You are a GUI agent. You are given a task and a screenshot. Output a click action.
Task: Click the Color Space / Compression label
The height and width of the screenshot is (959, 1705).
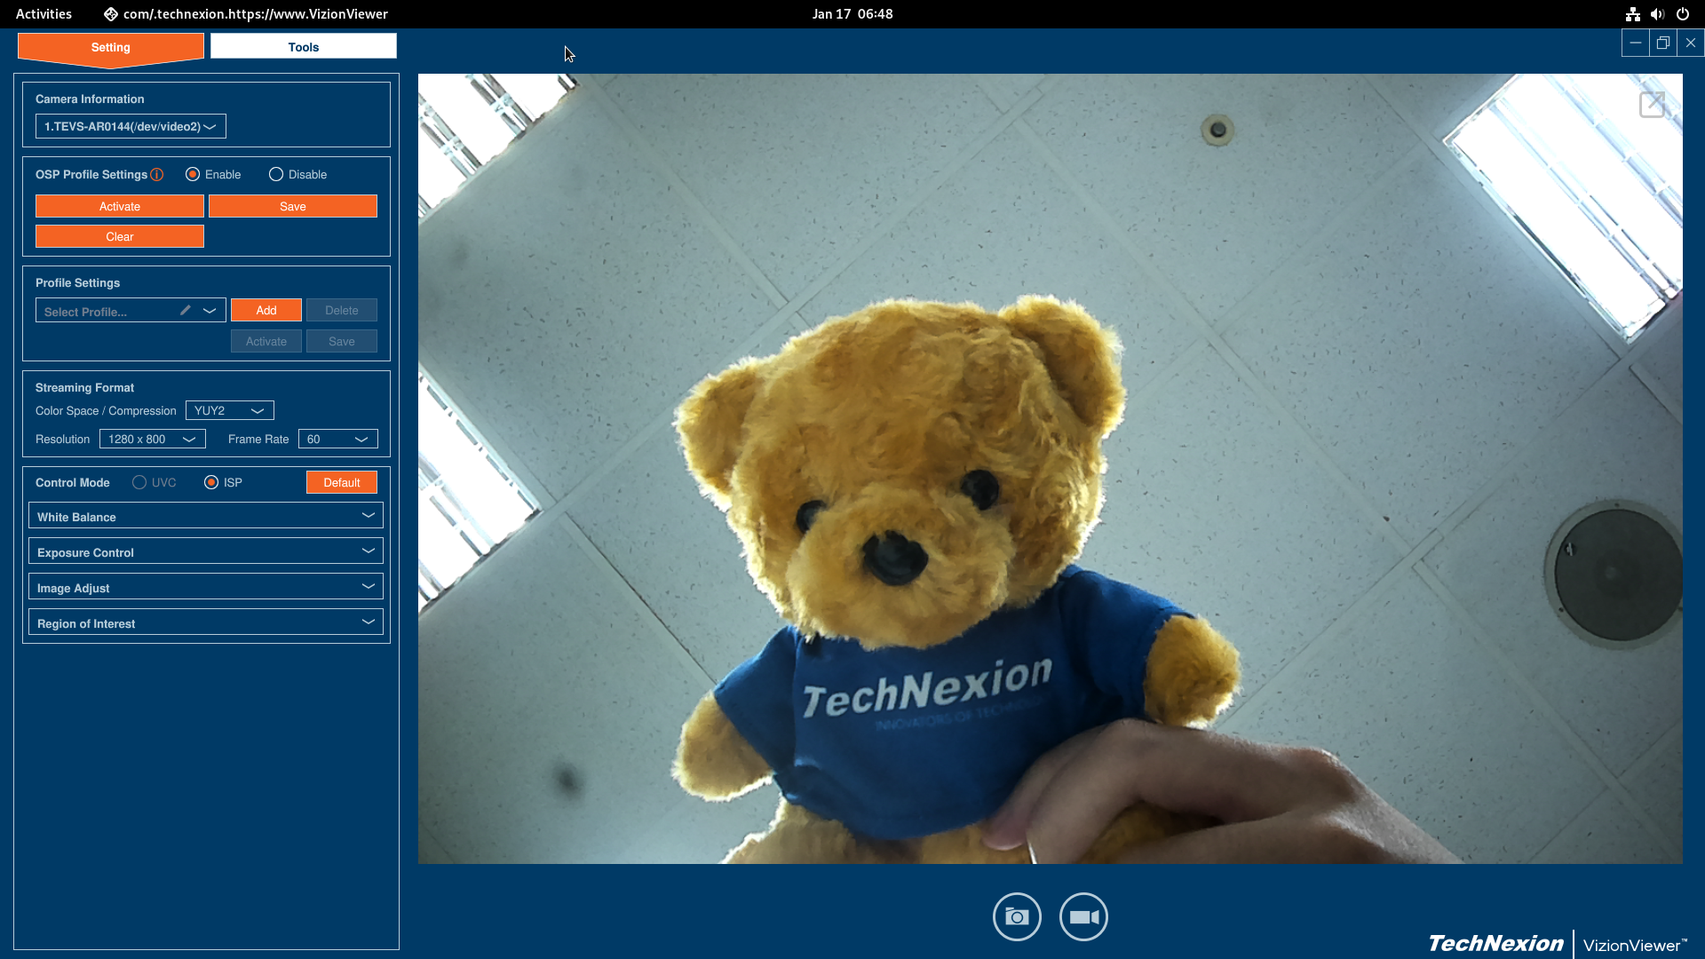(x=106, y=411)
